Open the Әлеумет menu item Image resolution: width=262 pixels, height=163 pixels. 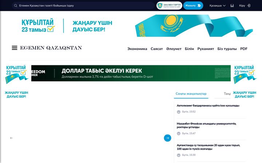click(x=174, y=49)
